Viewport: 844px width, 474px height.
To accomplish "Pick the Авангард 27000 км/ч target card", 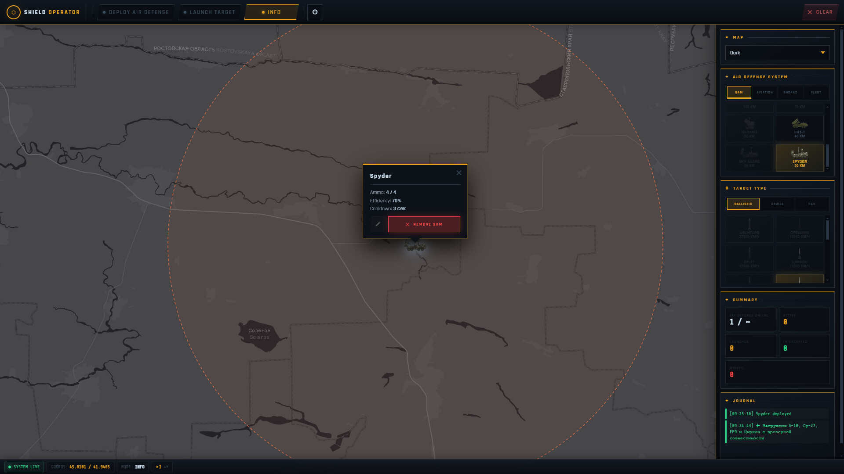I will [x=749, y=229].
